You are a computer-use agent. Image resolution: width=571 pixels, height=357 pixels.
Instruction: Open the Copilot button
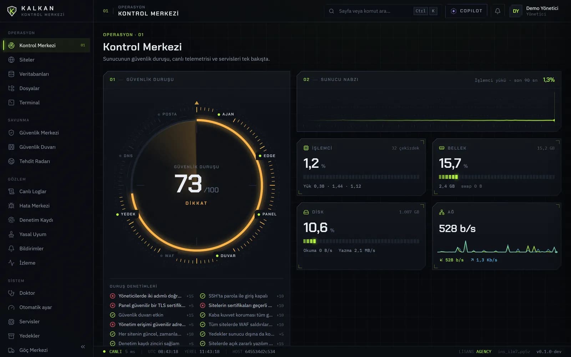pos(466,11)
